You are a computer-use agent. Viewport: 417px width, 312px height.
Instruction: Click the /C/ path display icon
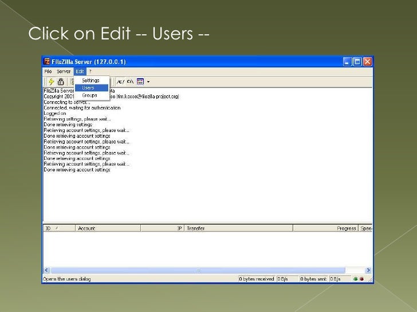coord(120,81)
